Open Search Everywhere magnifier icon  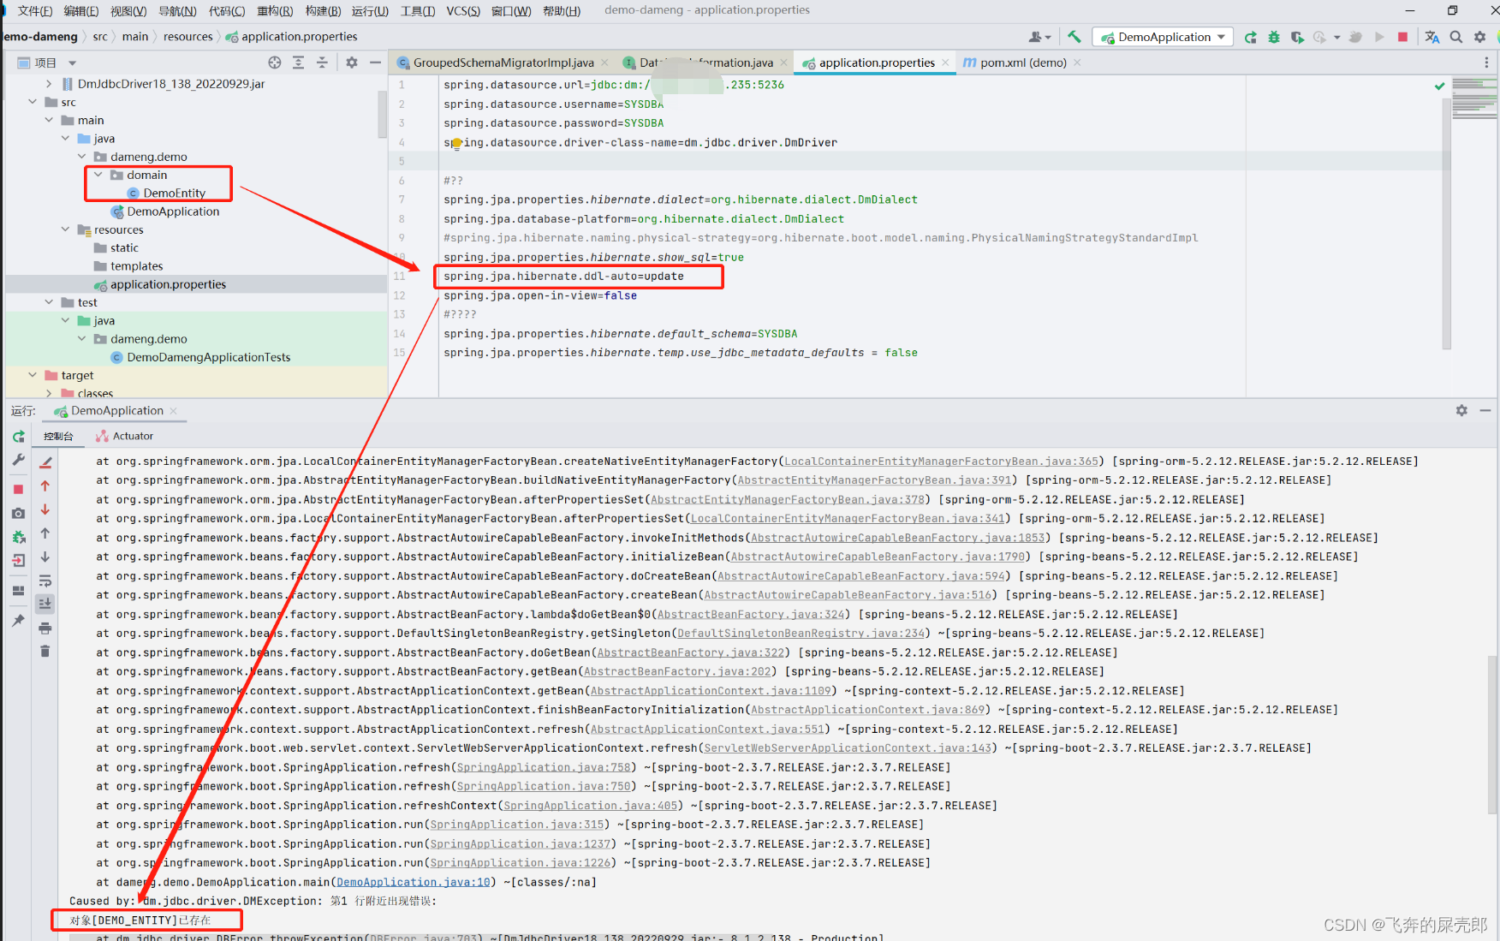[1456, 37]
